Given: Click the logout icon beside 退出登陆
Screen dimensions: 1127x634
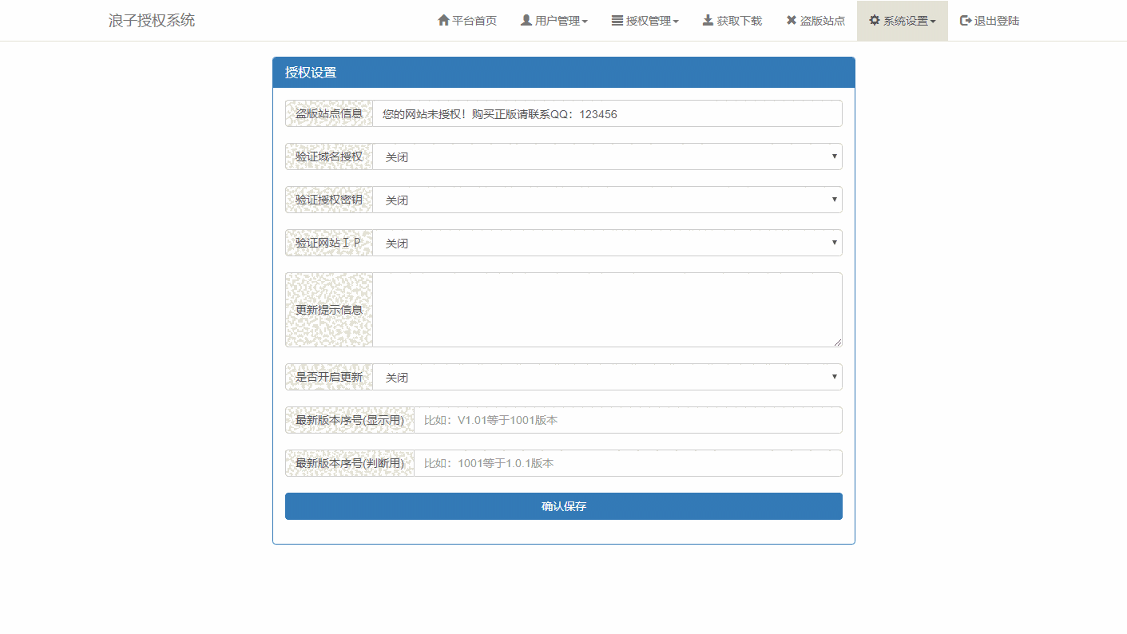Looking at the screenshot, I should [966, 20].
